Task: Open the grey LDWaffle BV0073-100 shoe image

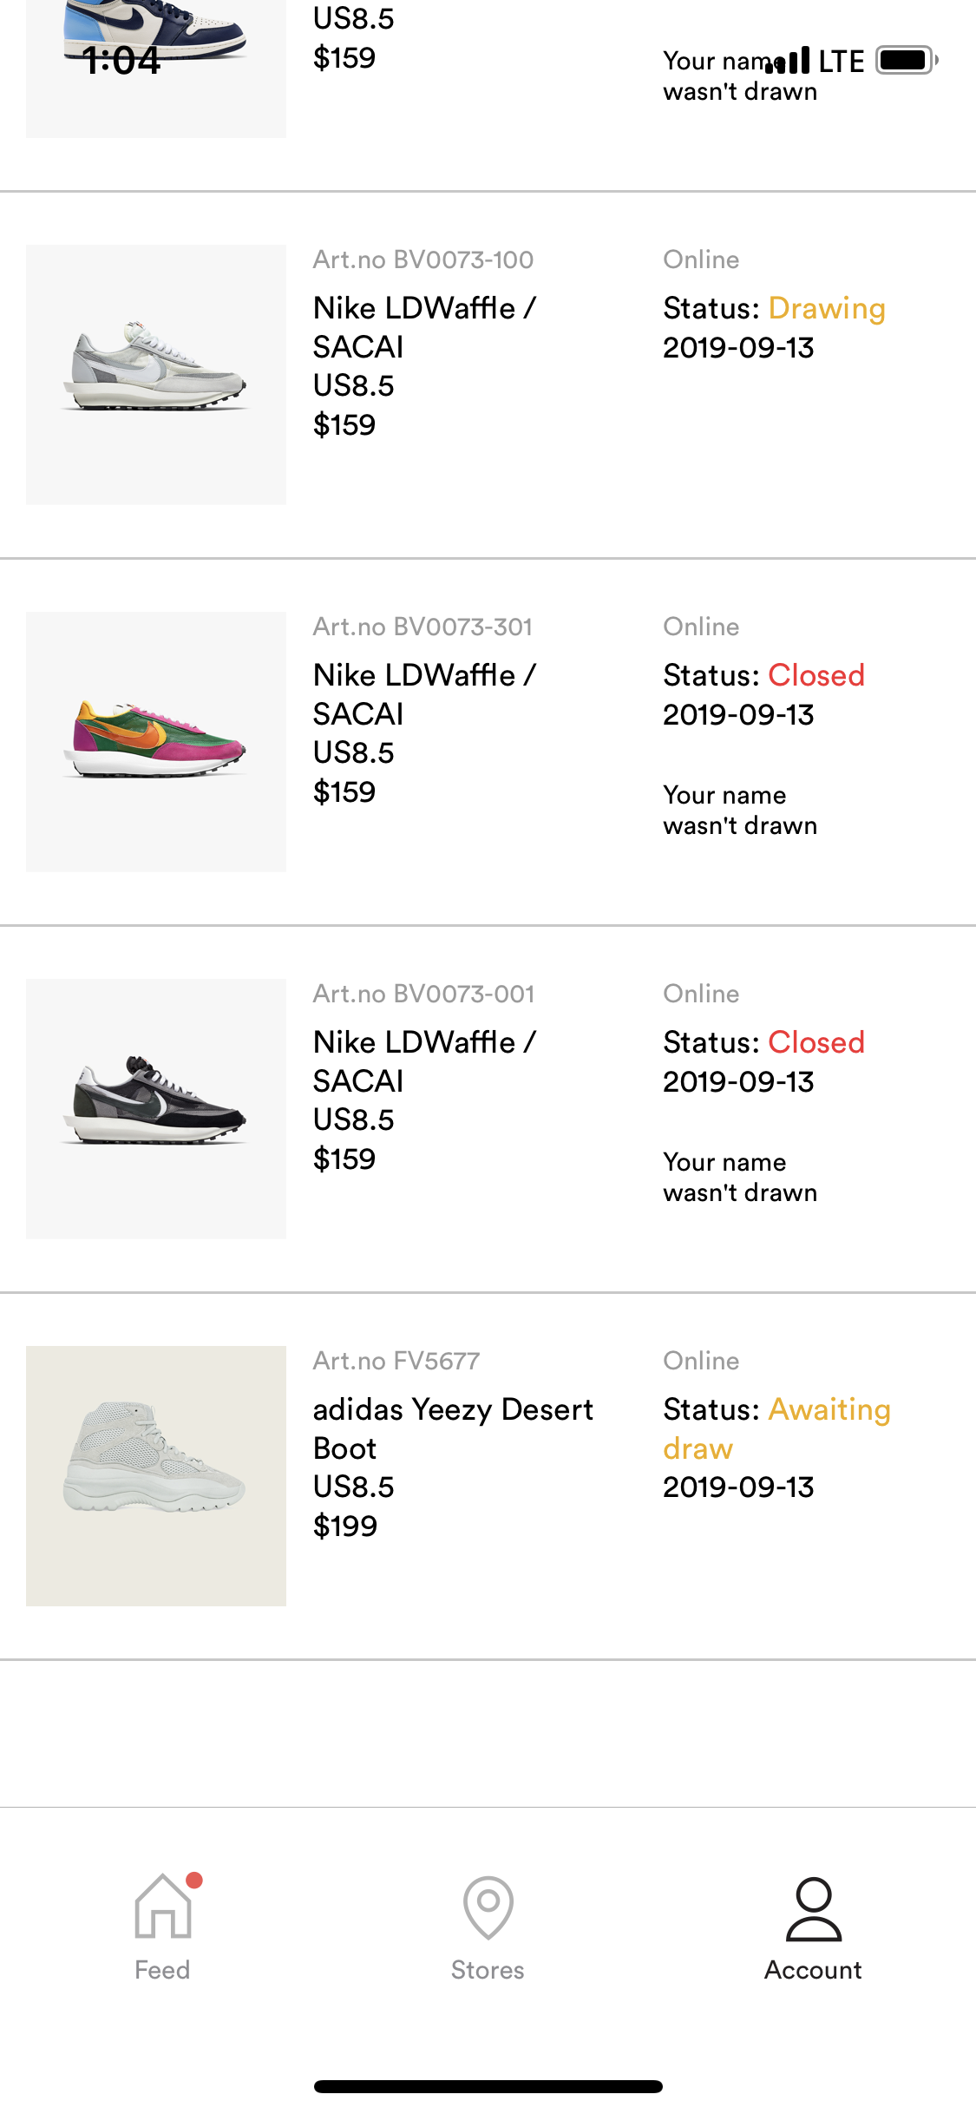Action: (x=156, y=374)
